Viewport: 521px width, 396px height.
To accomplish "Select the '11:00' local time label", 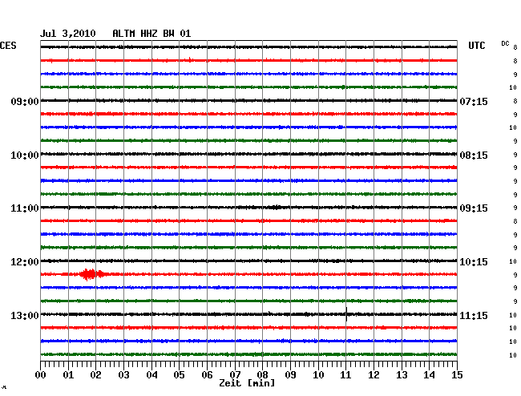I will pyautogui.click(x=25, y=208).
